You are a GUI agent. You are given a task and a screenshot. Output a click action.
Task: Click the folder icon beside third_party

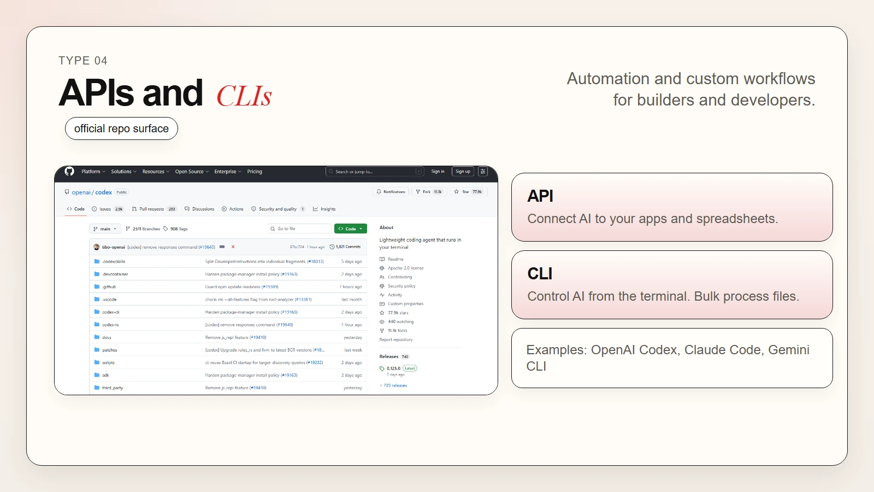coord(97,388)
